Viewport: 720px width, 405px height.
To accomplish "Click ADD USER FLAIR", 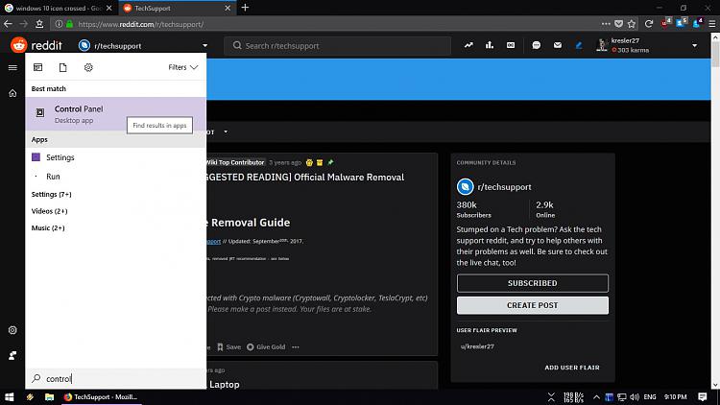I will coord(572,368).
